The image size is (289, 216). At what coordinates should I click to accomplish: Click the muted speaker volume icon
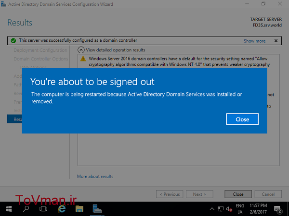pos(229,209)
